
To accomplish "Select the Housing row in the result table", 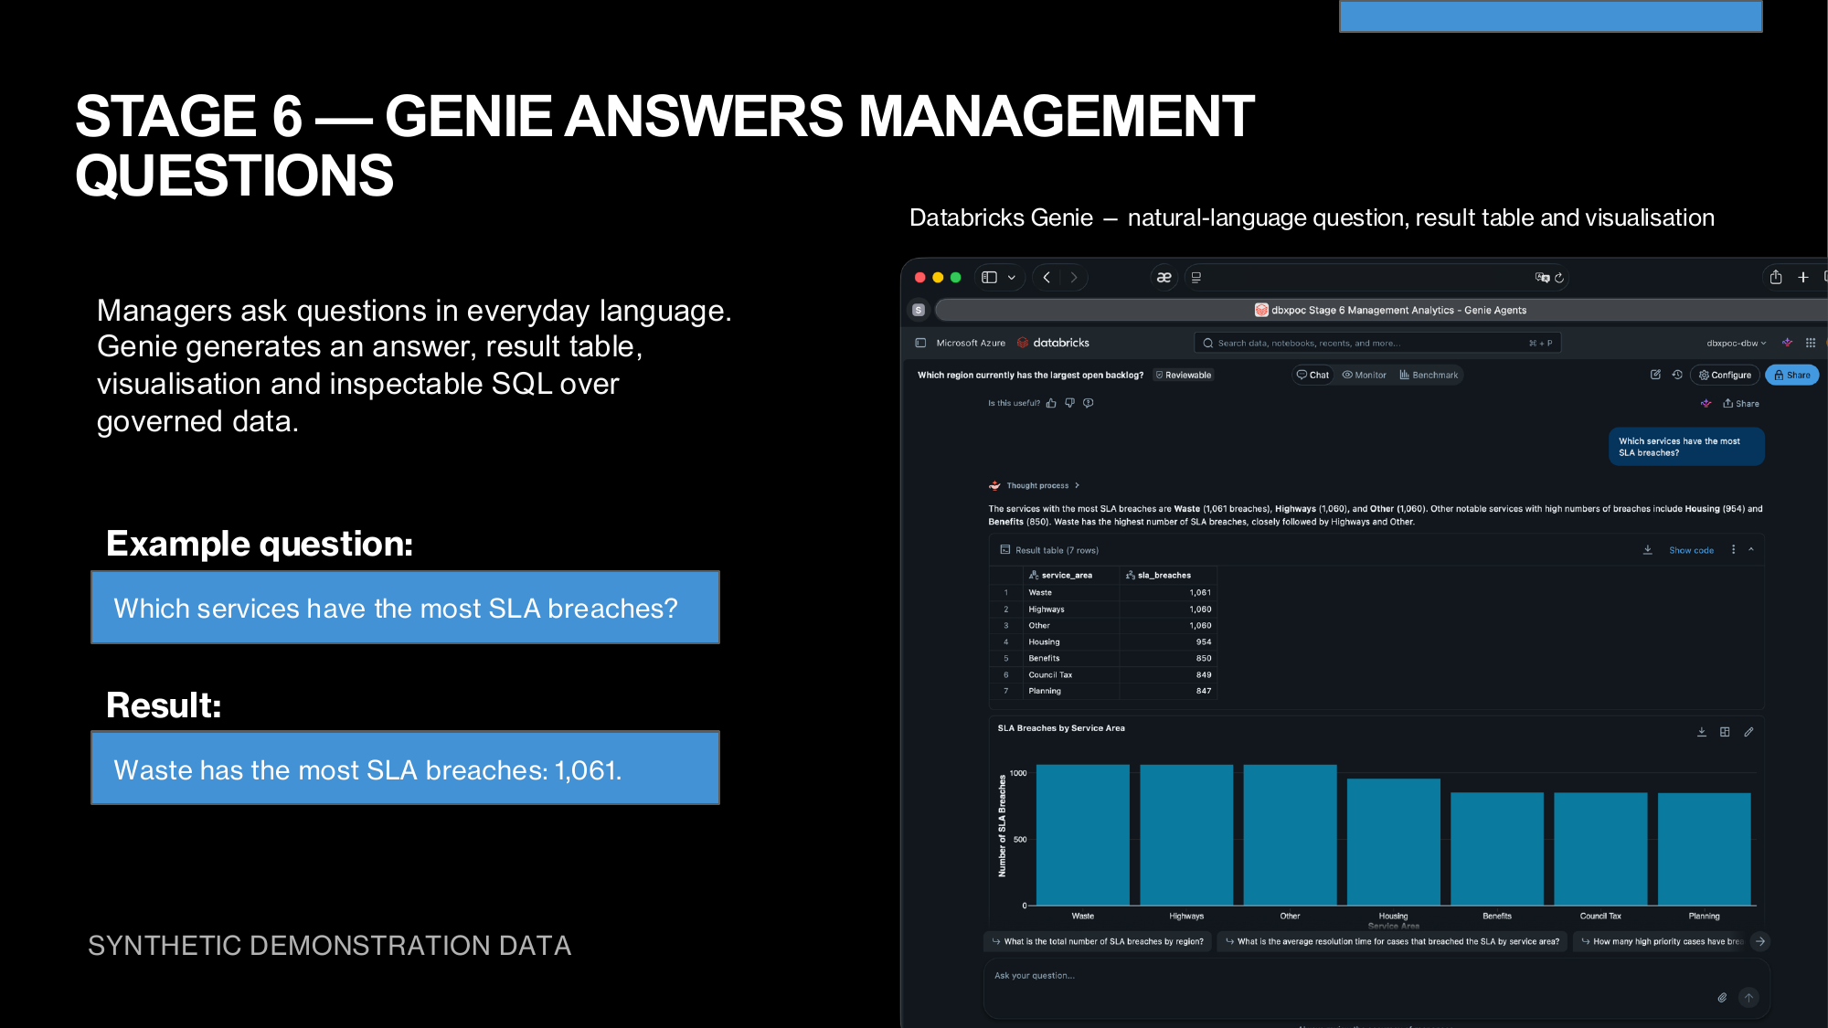I will pyautogui.click(x=1103, y=641).
